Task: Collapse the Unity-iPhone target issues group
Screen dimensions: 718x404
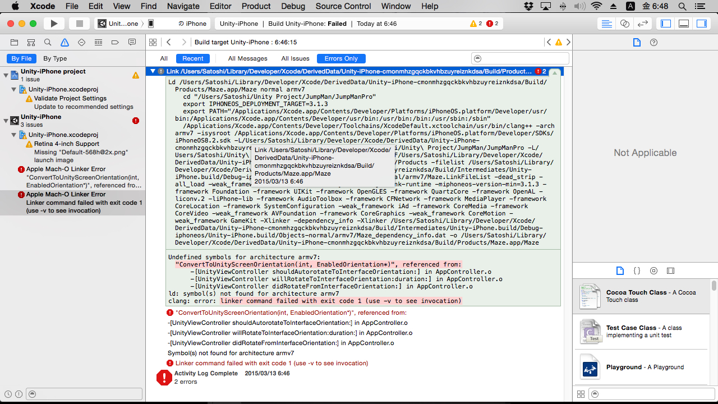Action: click(6, 121)
